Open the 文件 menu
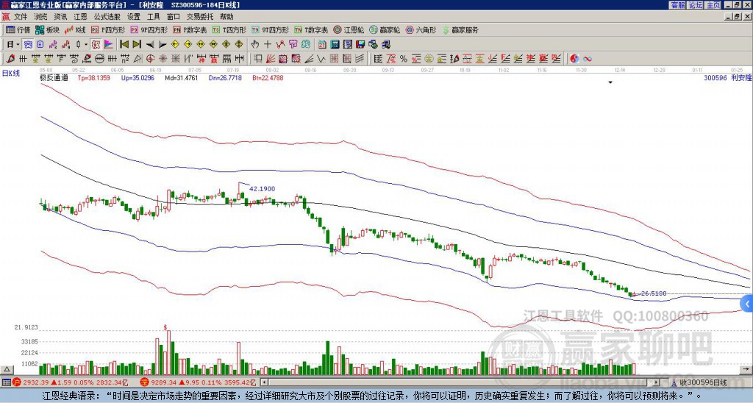Image resolution: width=753 pixels, height=403 pixels. click(x=21, y=17)
